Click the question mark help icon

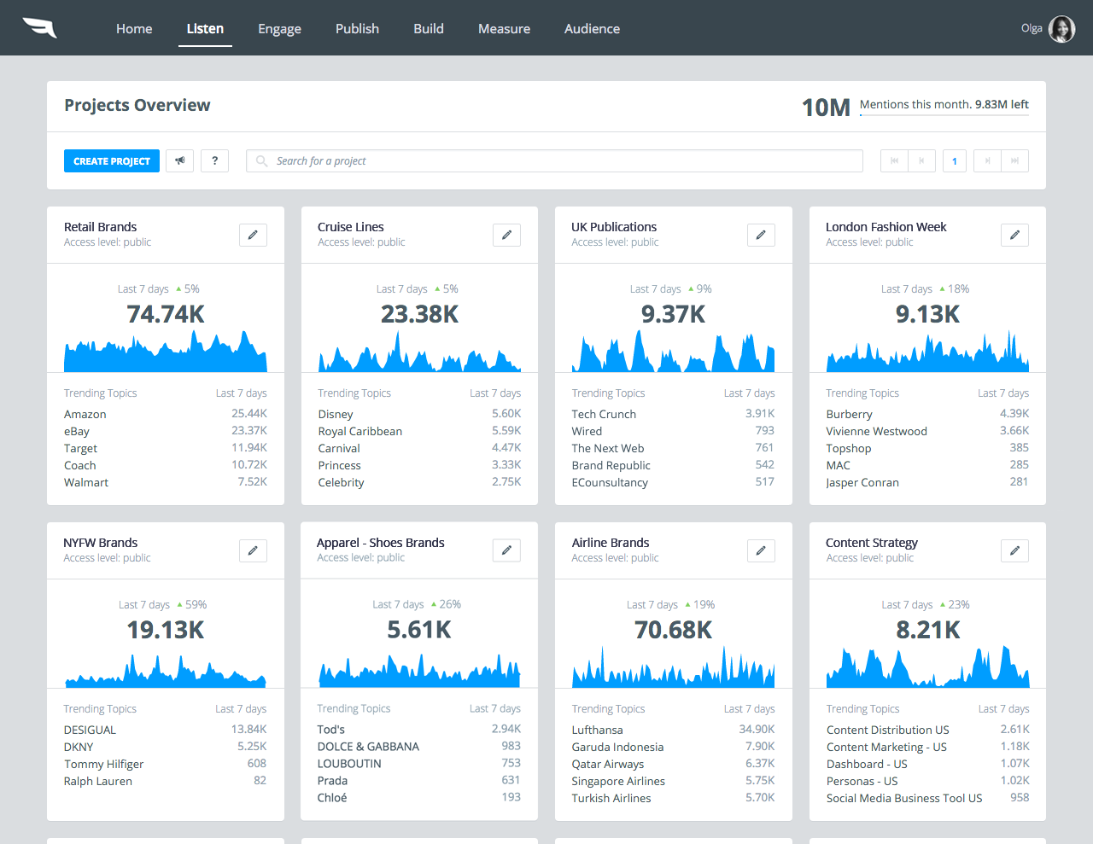(214, 160)
